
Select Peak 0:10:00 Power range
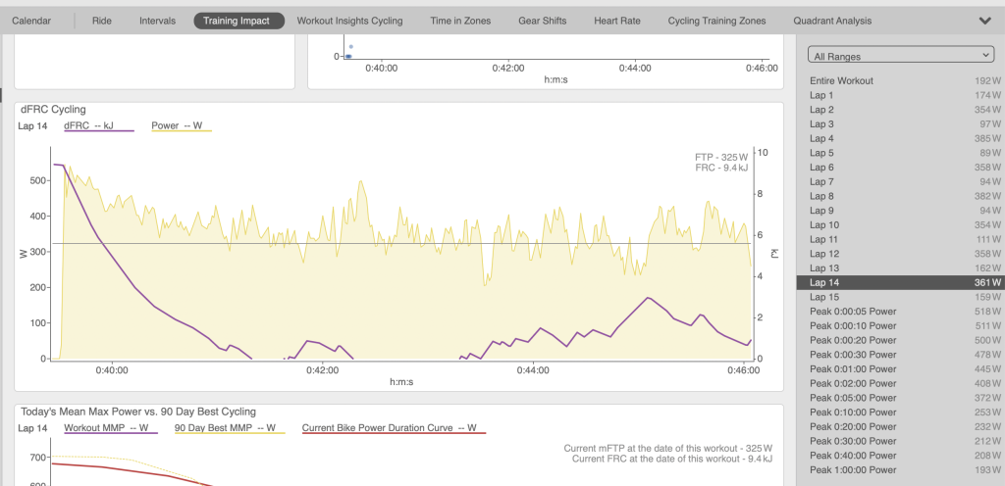click(901, 412)
